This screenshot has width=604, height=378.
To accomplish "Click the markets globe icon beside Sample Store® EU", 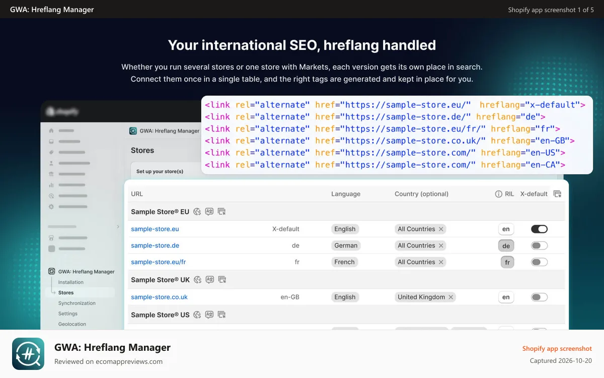I will [x=197, y=212].
